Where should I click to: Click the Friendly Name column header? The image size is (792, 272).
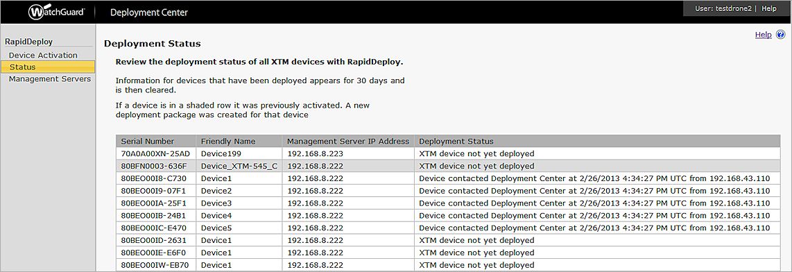[x=239, y=141]
